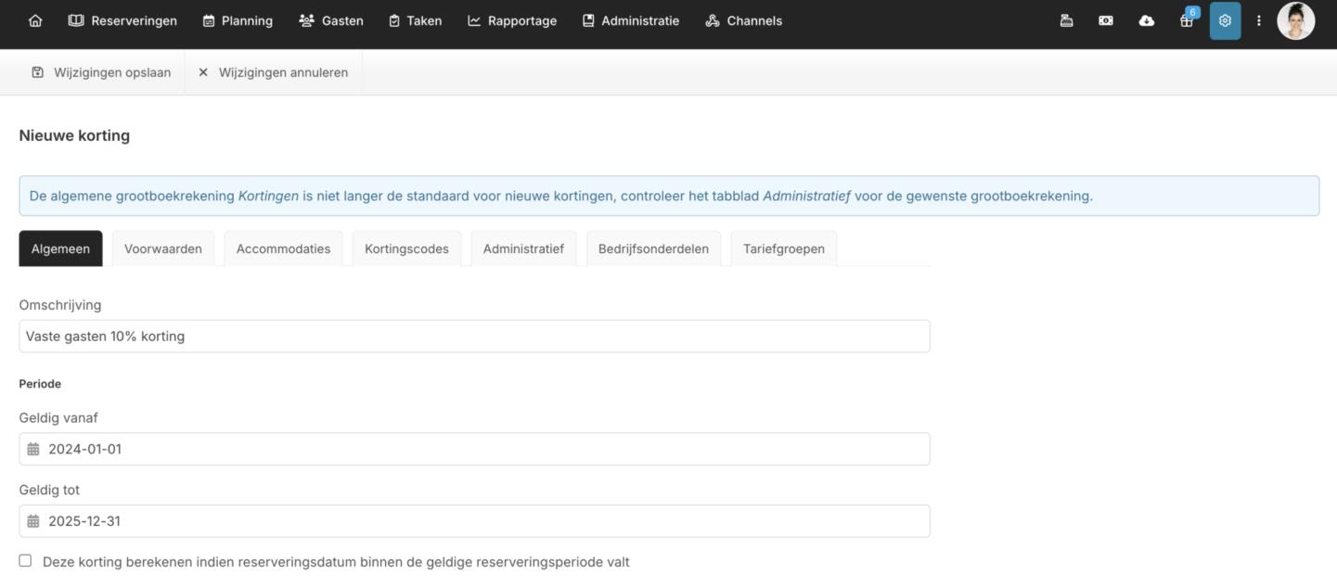This screenshot has width=1337, height=587.
Task: Enable the reserveringsdatum discount checkbox
Action: coord(25,561)
